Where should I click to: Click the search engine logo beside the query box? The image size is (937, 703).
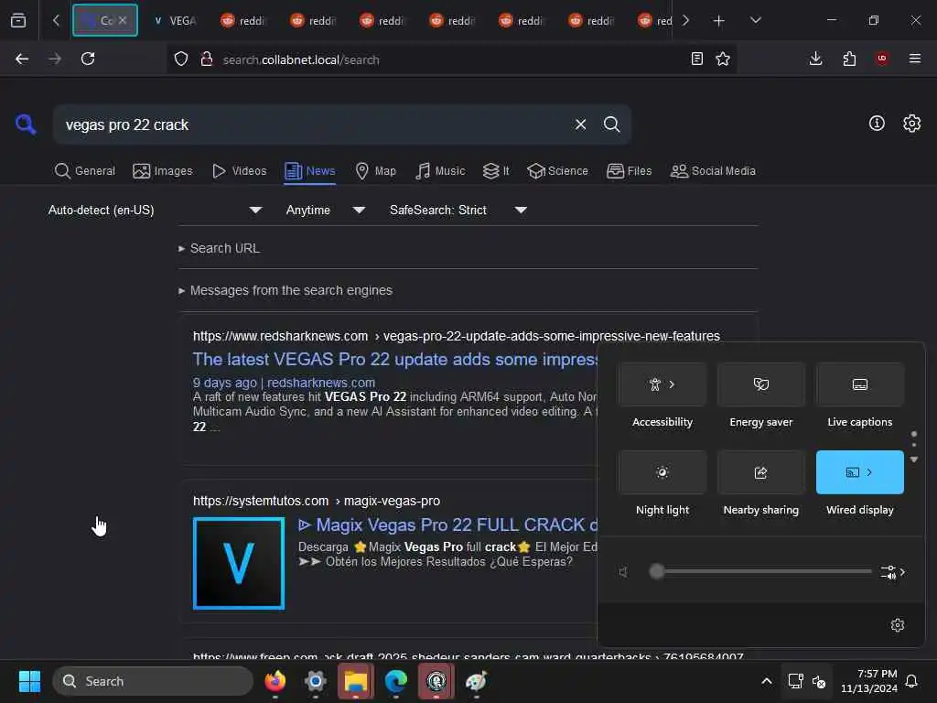tap(26, 124)
